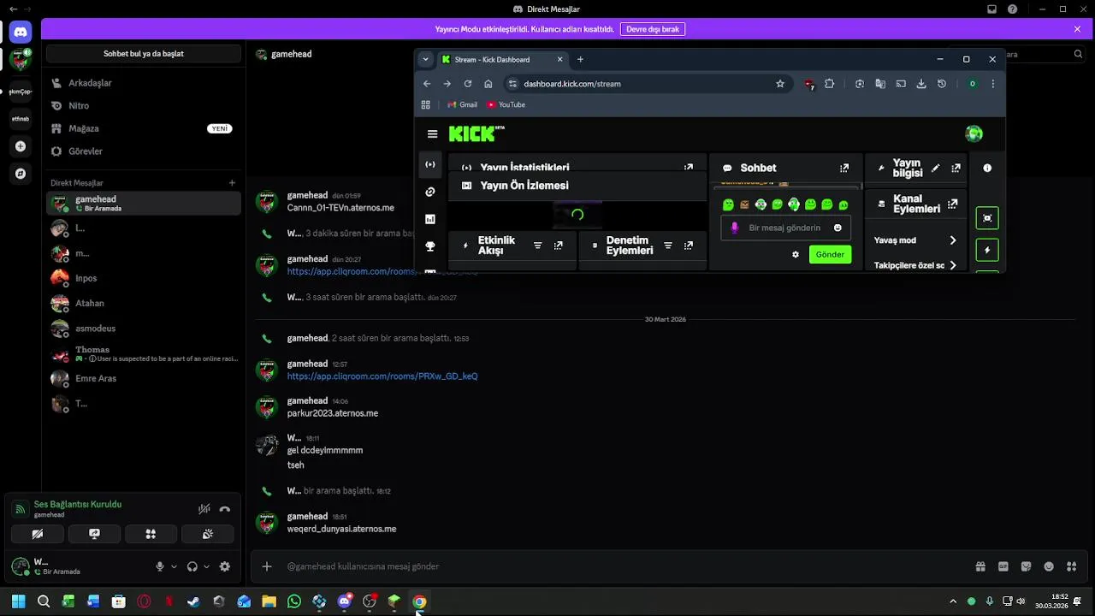This screenshot has width=1095, height=616.
Task: Open Discord help question mark icon
Action: coord(1013,9)
